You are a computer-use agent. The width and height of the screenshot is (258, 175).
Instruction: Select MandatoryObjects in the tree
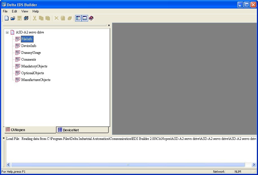tap(34, 66)
